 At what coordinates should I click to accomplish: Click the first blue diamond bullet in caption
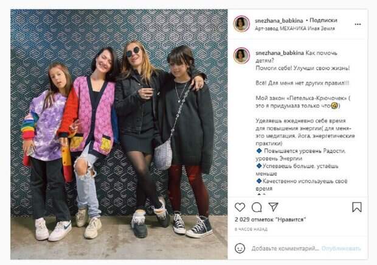coord(259,151)
